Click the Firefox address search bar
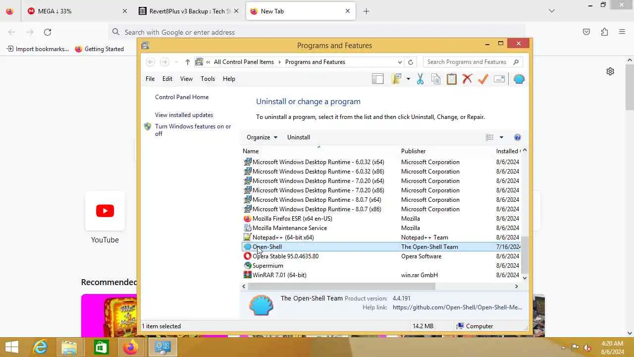634x357 pixels. point(317,32)
